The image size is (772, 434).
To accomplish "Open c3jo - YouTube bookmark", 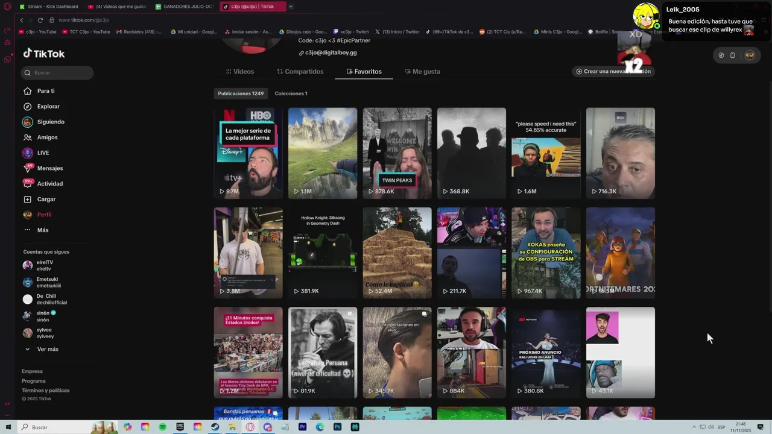I will click(x=37, y=32).
